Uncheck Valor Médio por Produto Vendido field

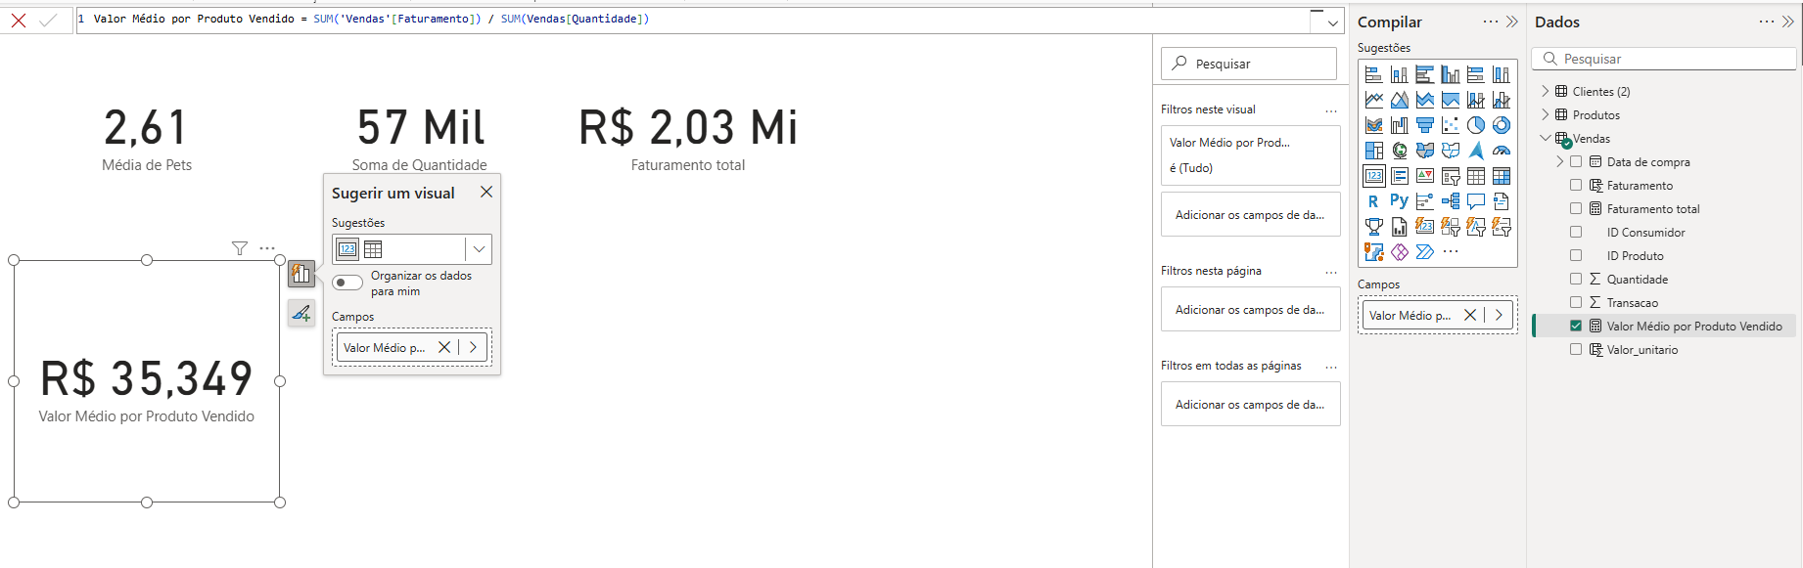tap(1576, 327)
